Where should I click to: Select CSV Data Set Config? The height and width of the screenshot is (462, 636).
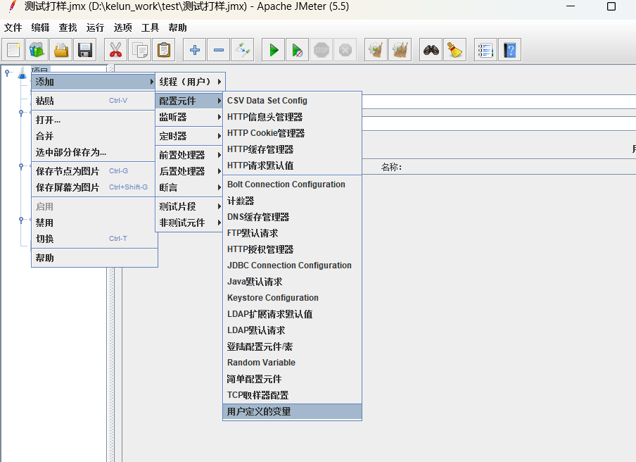[x=292, y=100]
